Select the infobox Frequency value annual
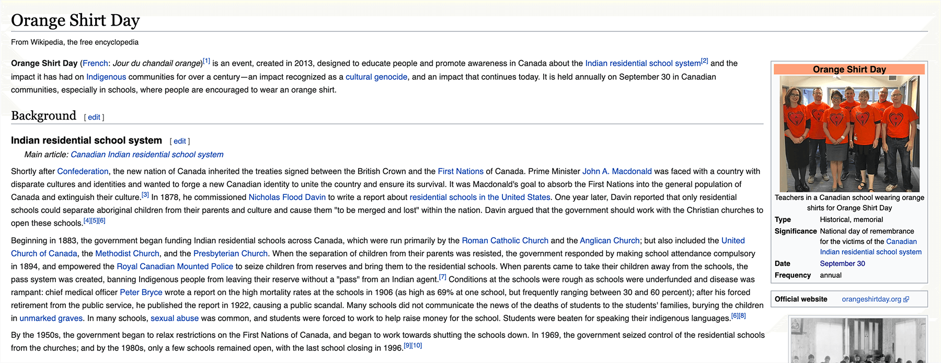Image resolution: width=941 pixels, height=363 pixels. pos(831,275)
